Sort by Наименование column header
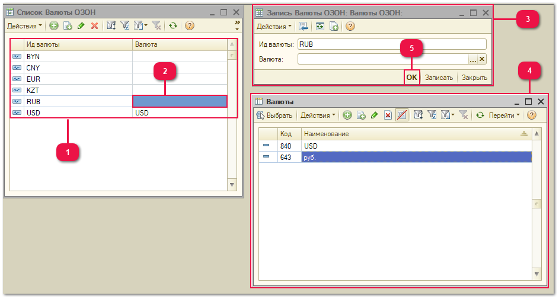The height and width of the screenshot is (299, 559). tap(416, 134)
